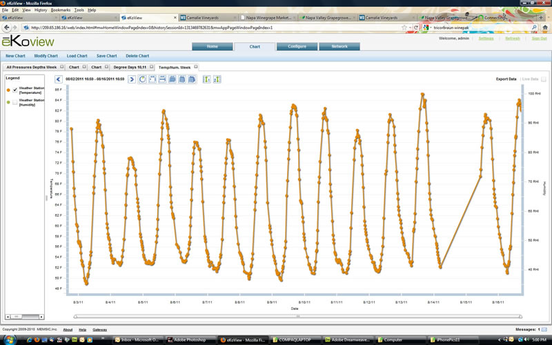
Task: Click the next time range arrow
Action: pyautogui.click(x=132, y=79)
